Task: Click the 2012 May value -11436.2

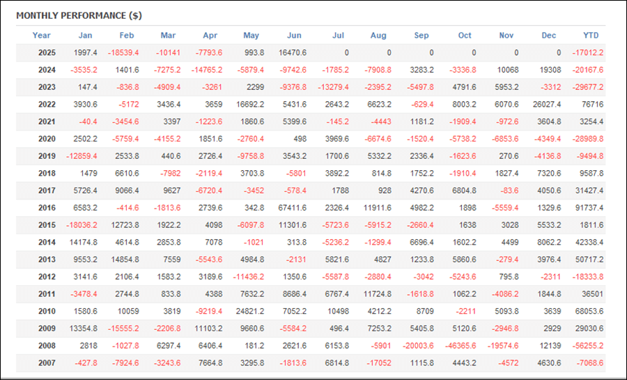Action: point(249,276)
